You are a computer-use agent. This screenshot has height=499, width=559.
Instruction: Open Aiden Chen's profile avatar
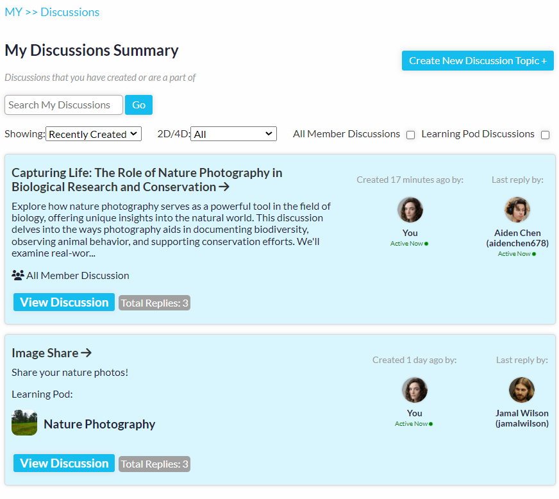click(x=517, y=210)
